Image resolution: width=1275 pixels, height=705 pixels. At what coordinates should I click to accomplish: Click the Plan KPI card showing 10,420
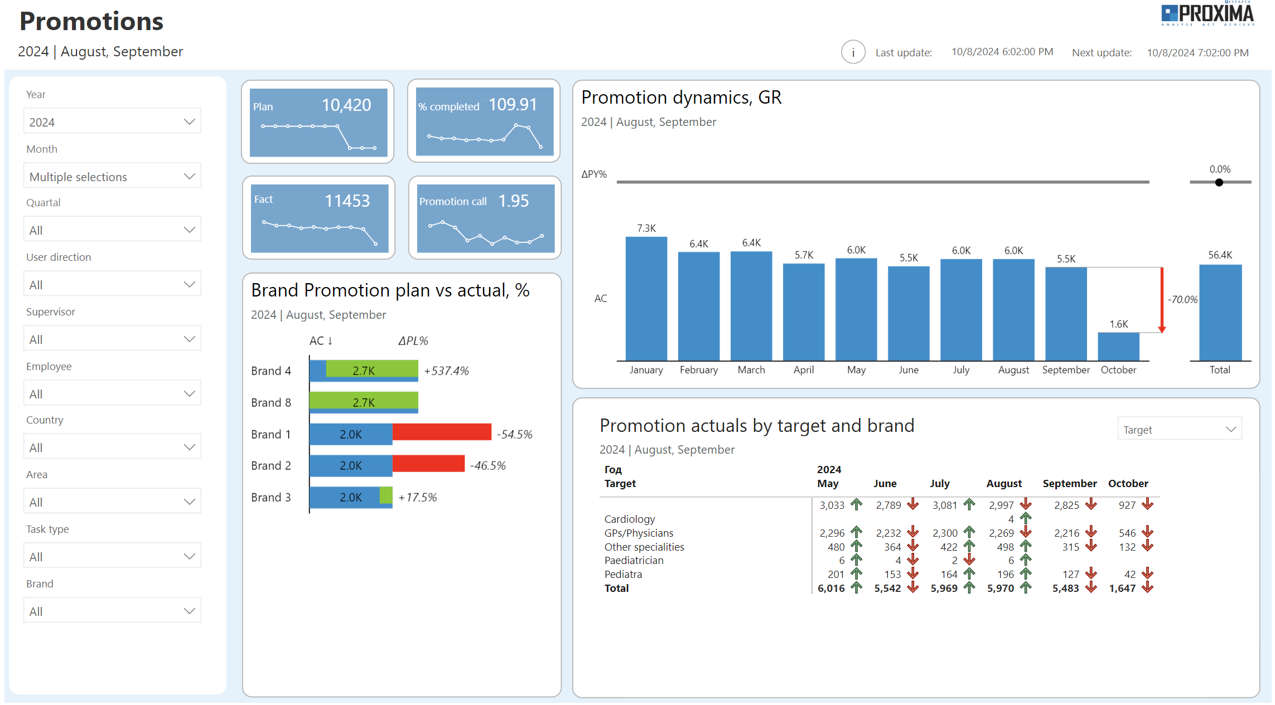(x=318, y=121)
